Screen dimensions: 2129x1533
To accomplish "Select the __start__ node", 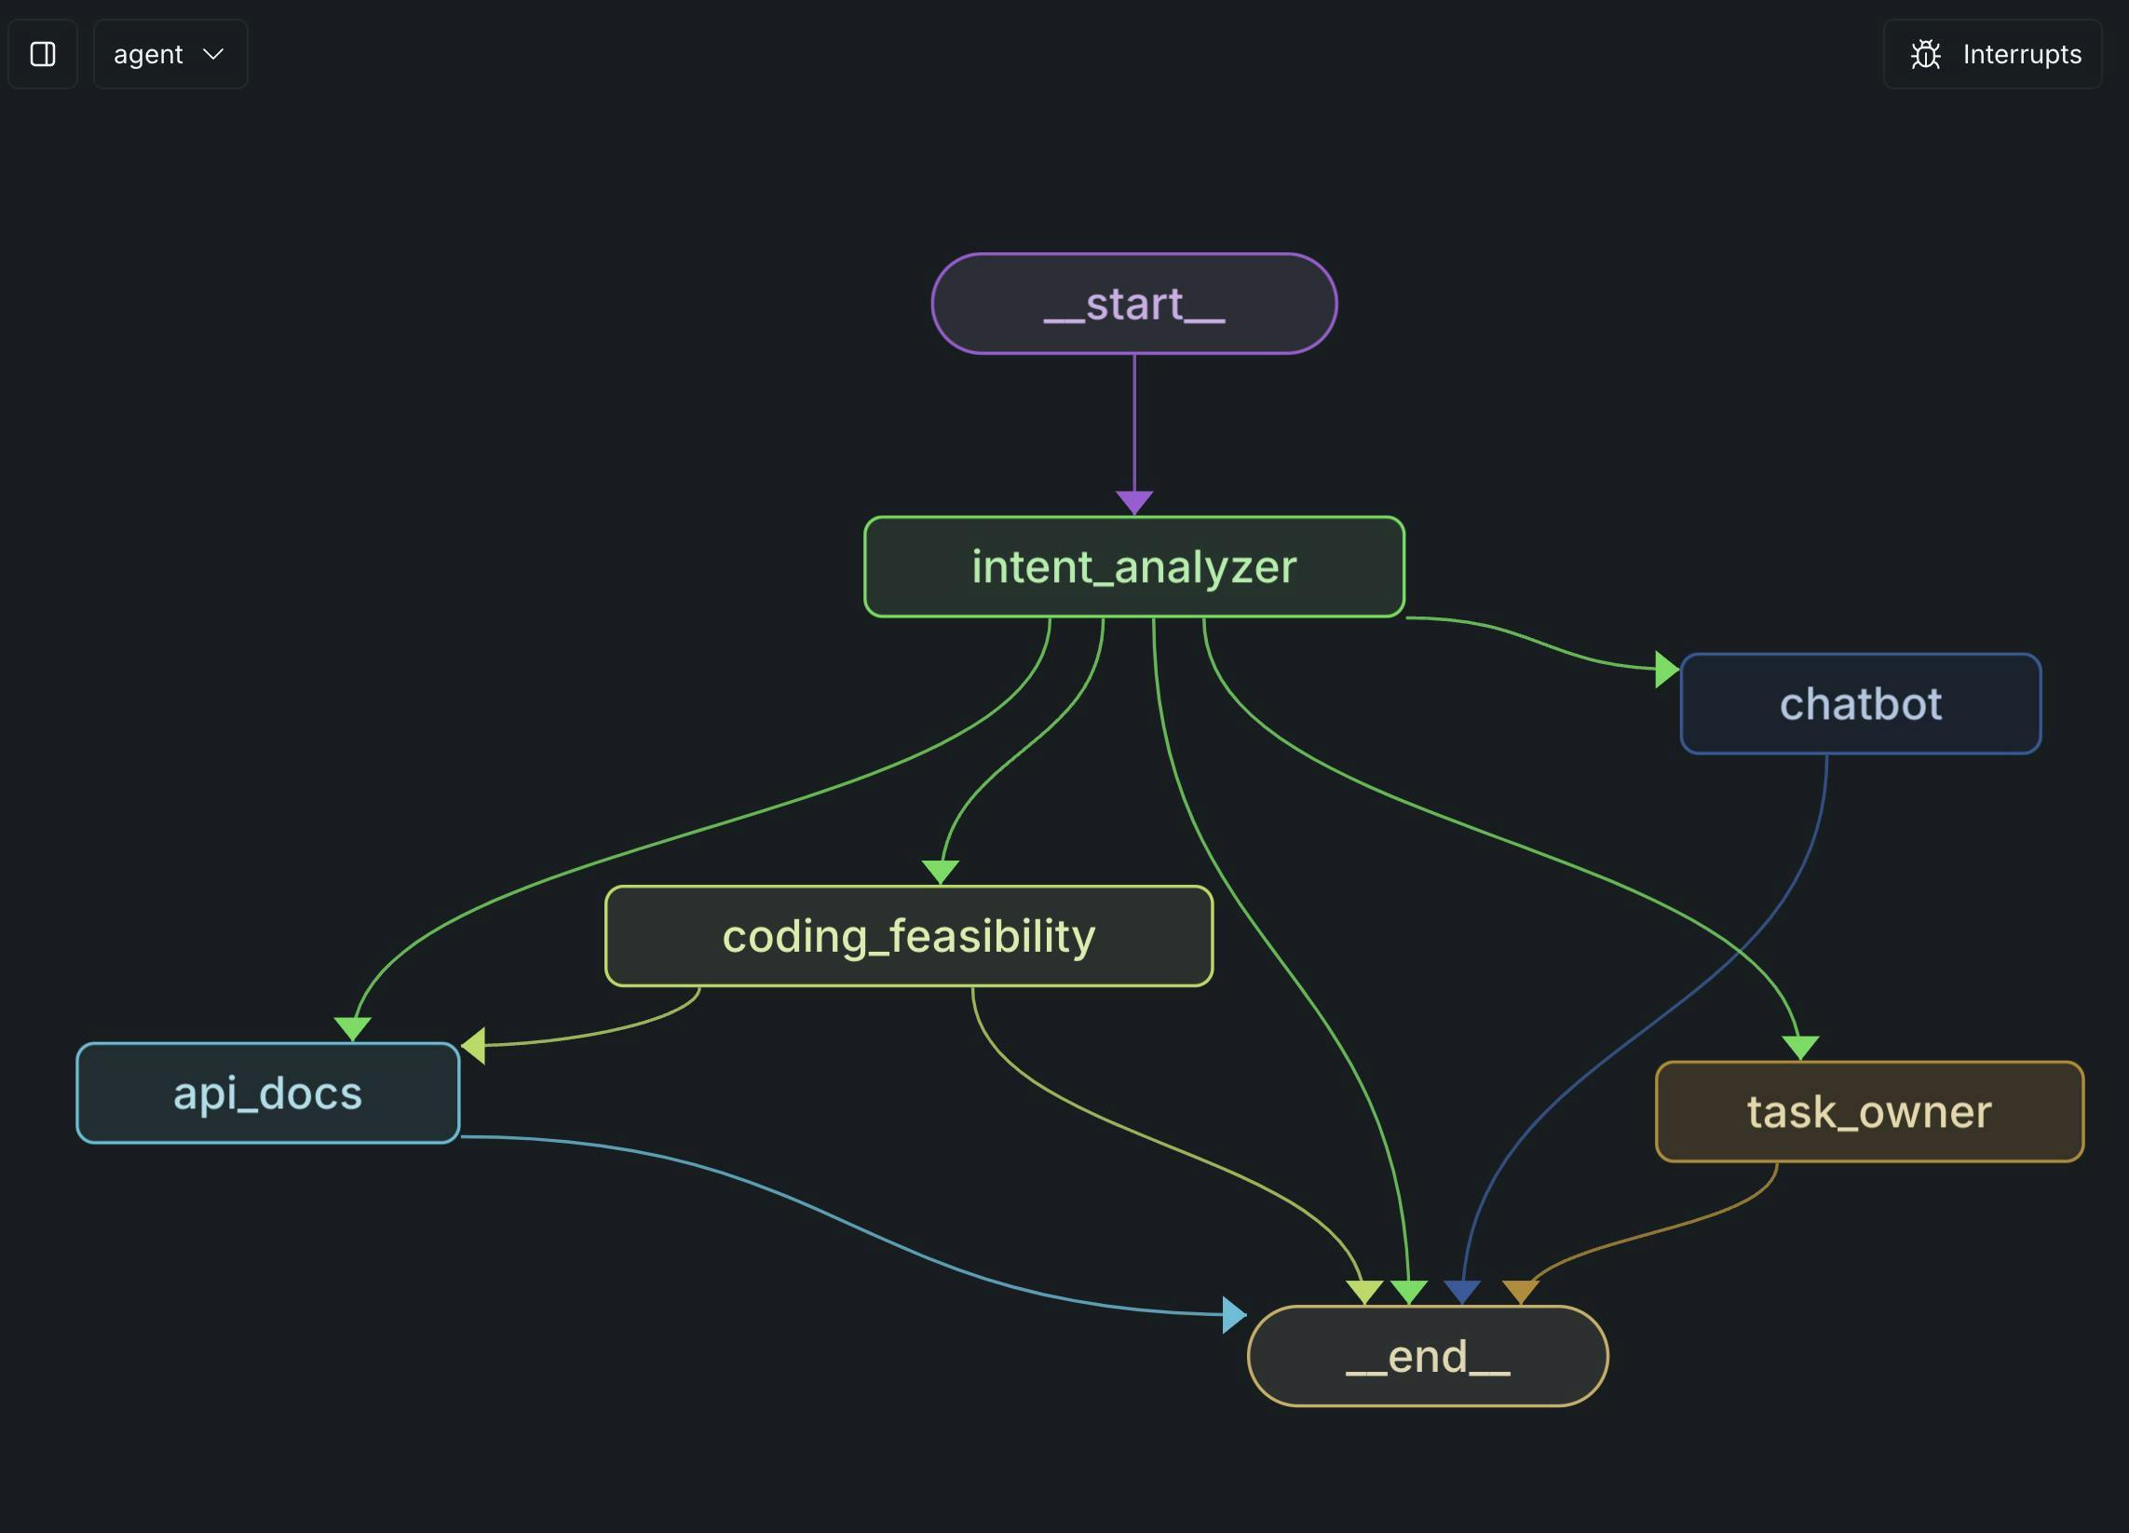I will (x=1134, y=304).
